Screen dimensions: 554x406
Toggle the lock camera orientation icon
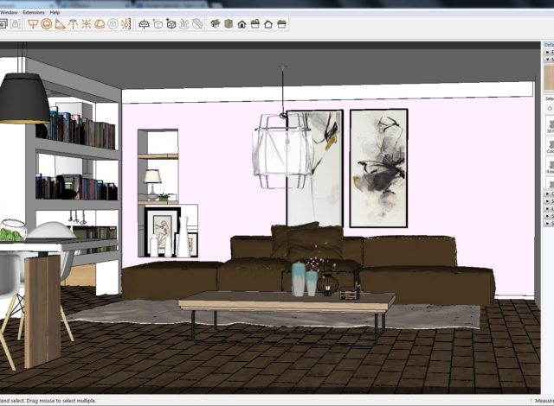[x=16, y=24]
